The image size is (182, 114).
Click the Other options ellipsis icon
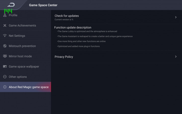[5, 77]
